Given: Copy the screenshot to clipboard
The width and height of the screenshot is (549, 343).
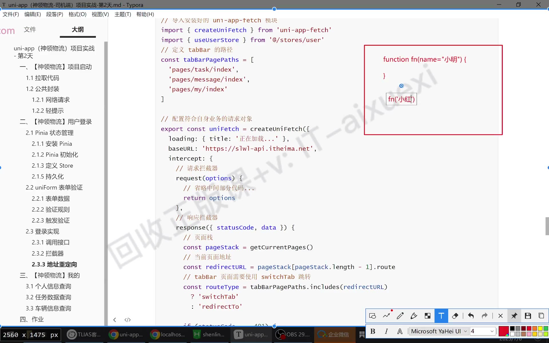Looking at the screenshot, I should (541, 316).
